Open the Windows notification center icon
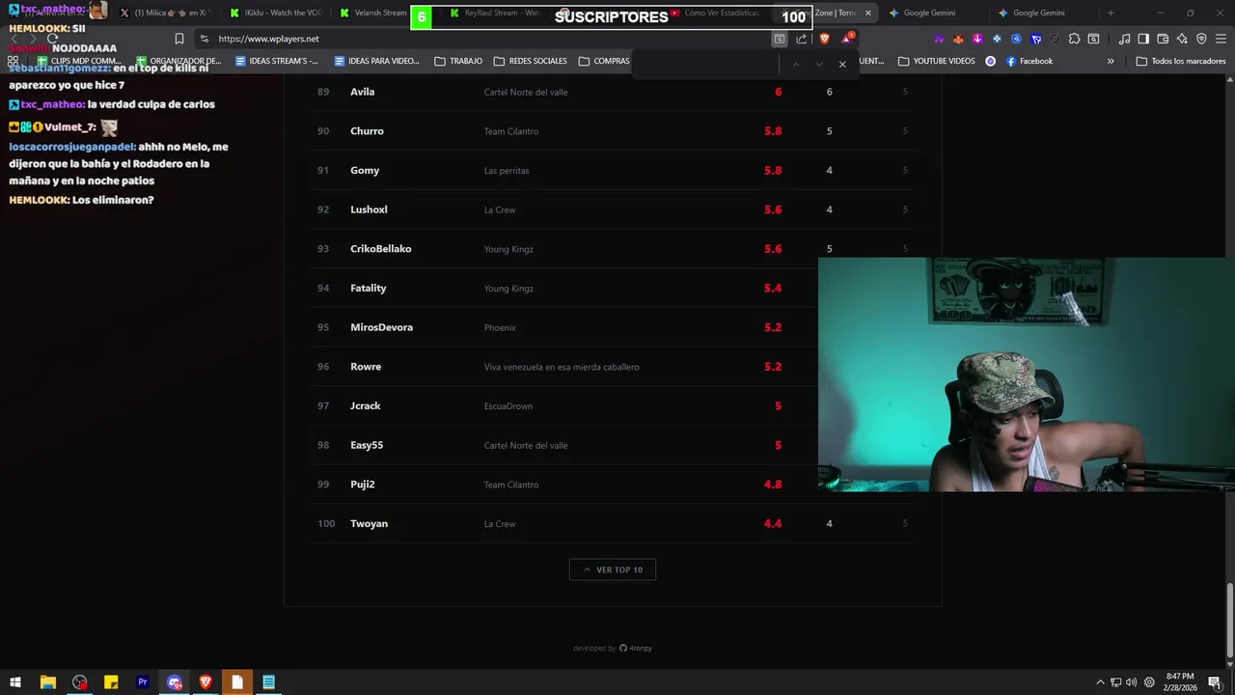Screen dimensions: 1235x695 1215,682
